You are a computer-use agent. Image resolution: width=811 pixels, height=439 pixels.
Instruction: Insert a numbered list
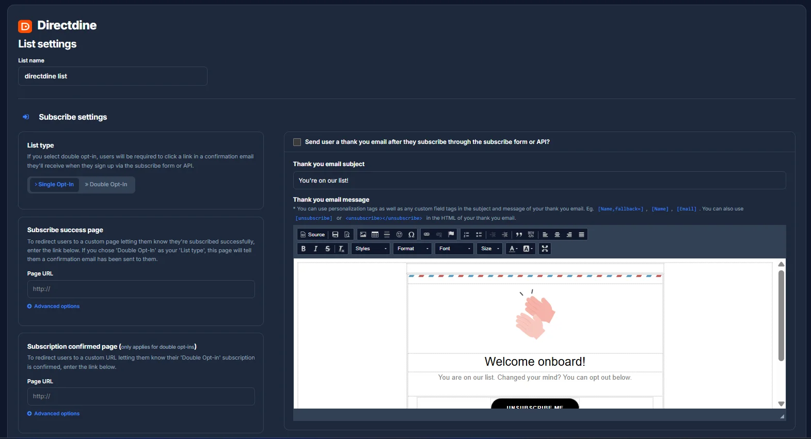coord(466,235)
